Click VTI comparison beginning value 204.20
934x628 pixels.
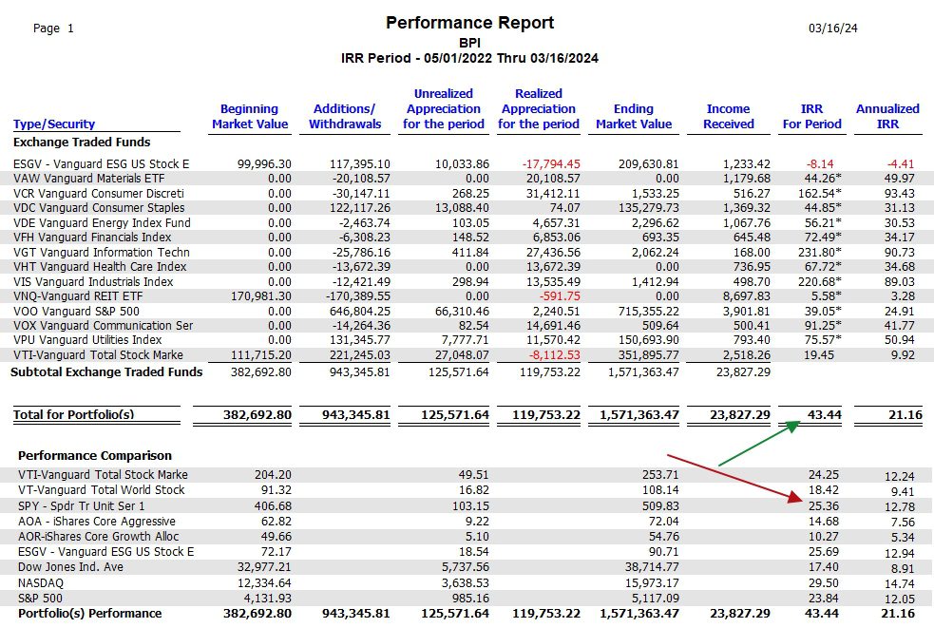point(274,475)
